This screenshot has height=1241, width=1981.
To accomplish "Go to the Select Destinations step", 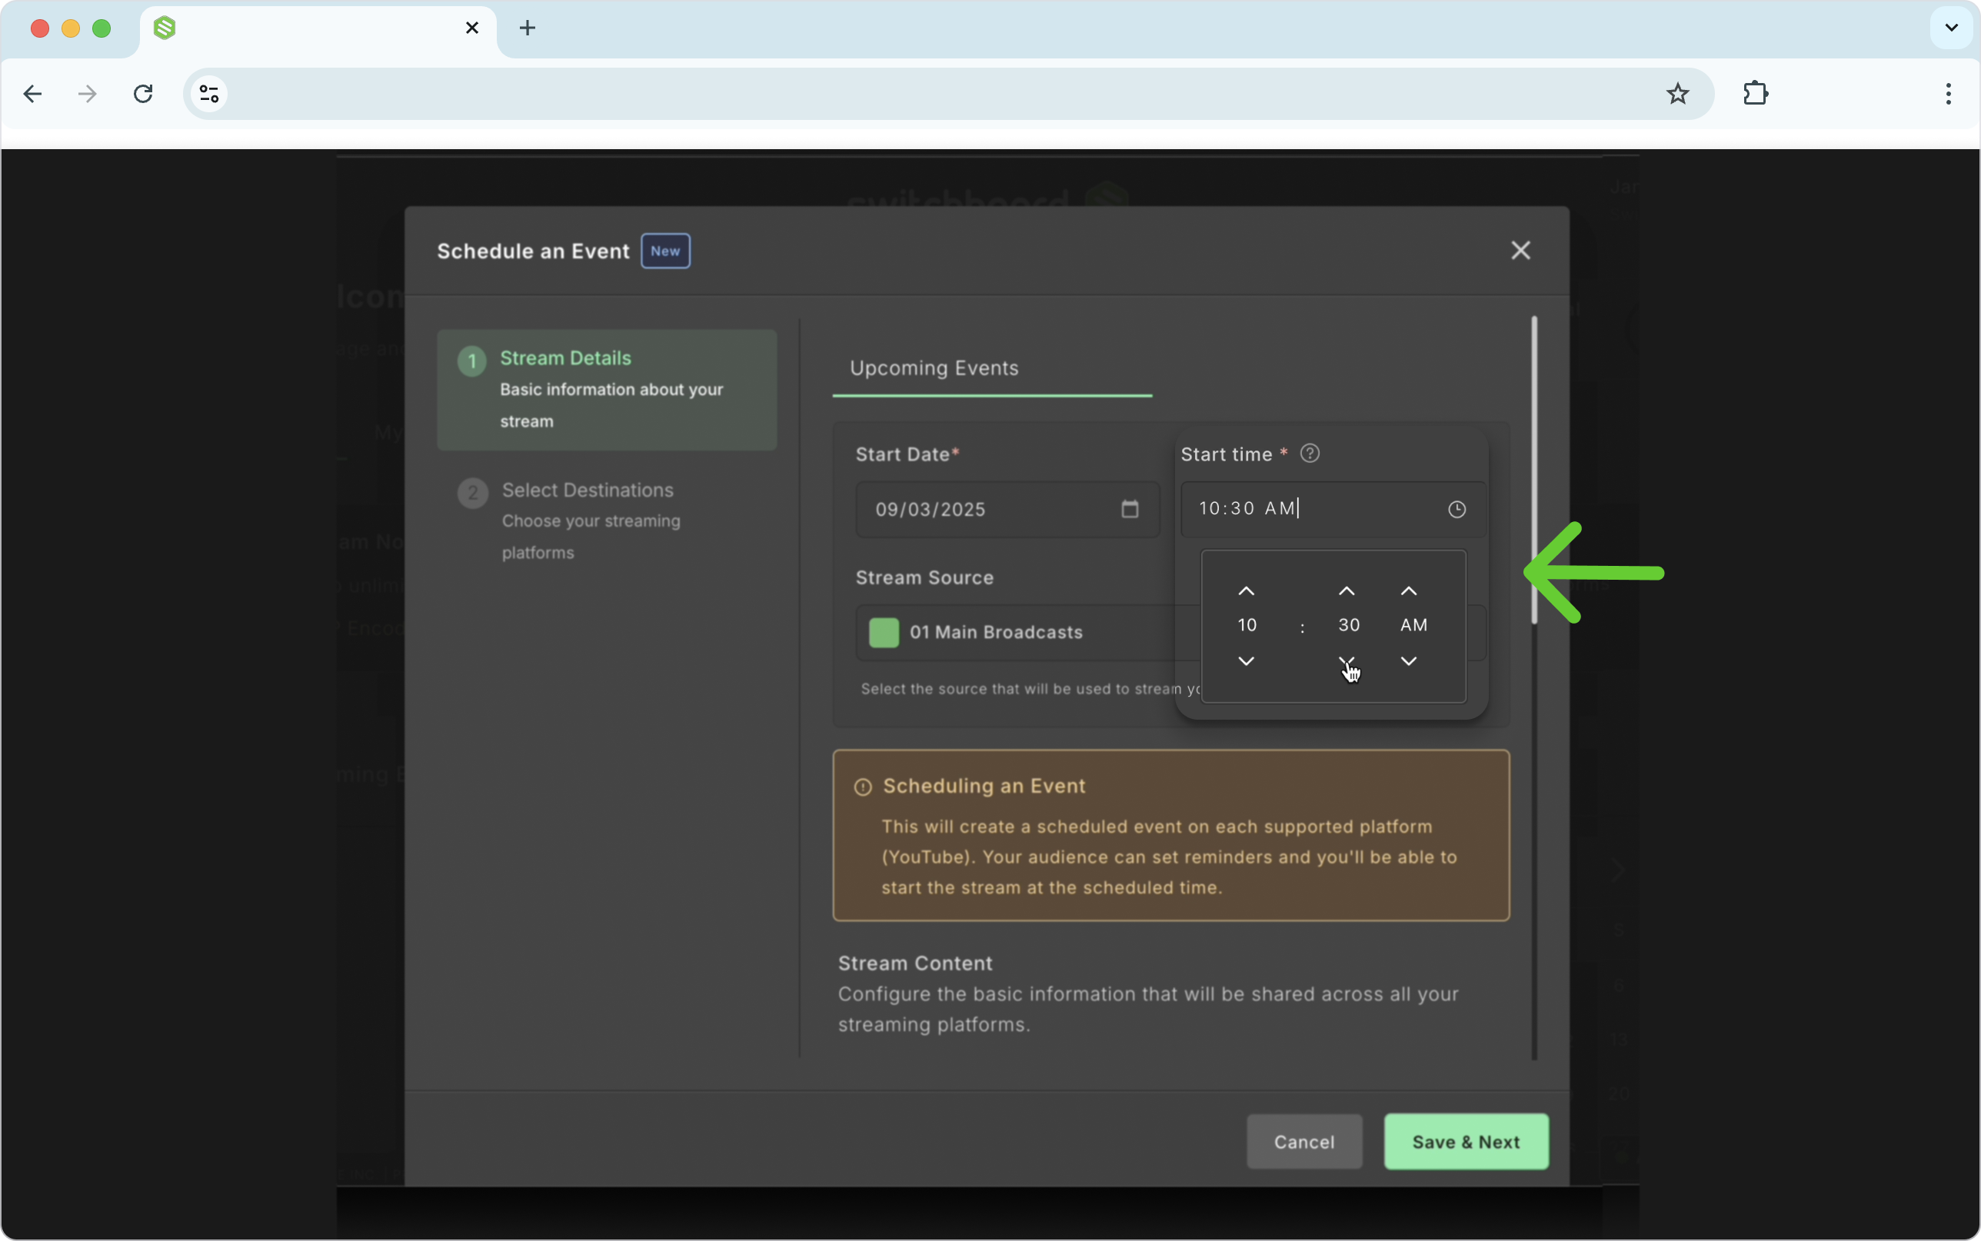I will click(x=607, y=521).
